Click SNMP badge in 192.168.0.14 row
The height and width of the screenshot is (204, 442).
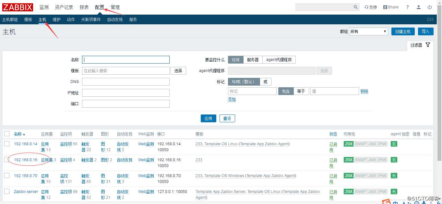[360, 144]
